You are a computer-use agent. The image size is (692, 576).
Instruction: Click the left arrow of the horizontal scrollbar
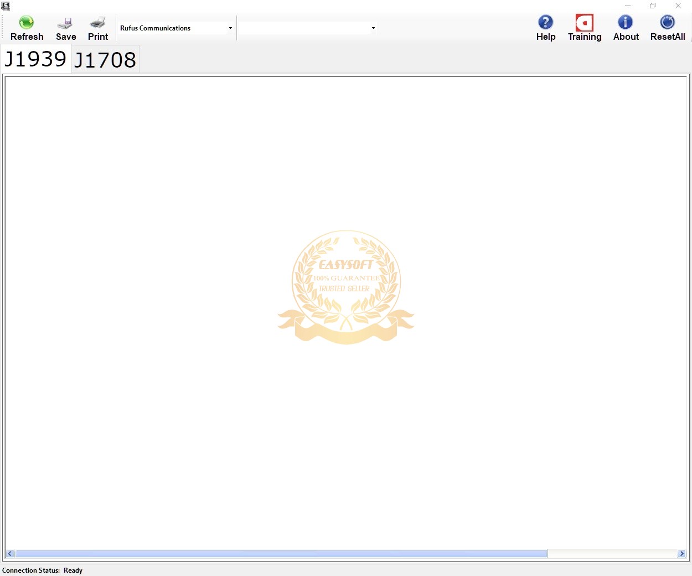[9, 554]
